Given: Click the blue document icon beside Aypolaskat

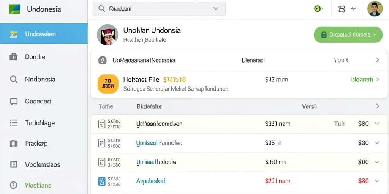Looking at the screenshot, I should point(102,181).
